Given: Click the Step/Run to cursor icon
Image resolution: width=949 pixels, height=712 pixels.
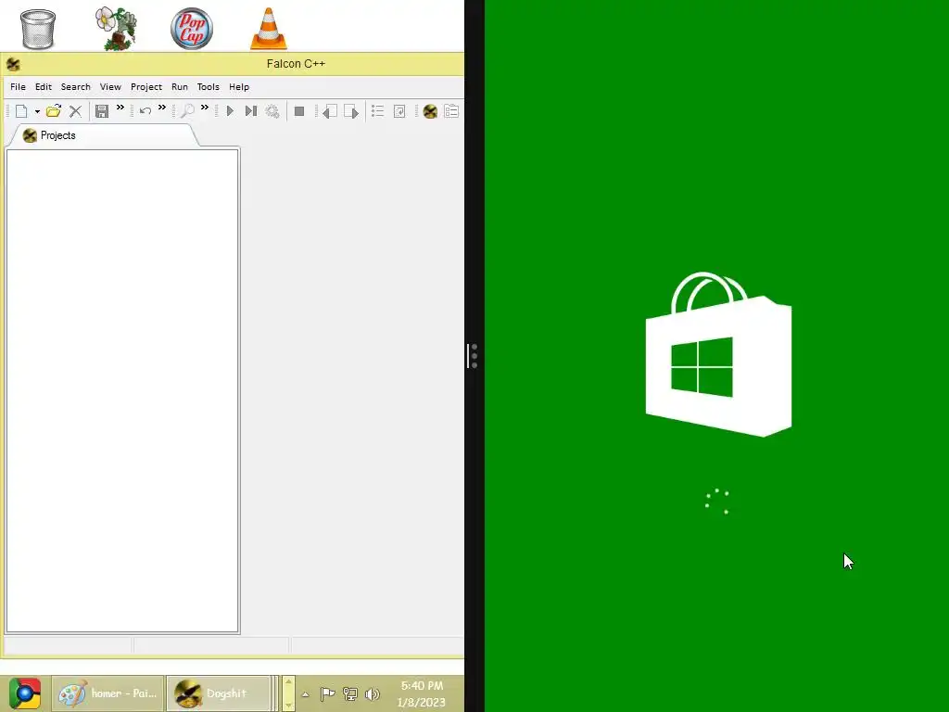Looking at the screenshot, I should [x=250, y=111].
